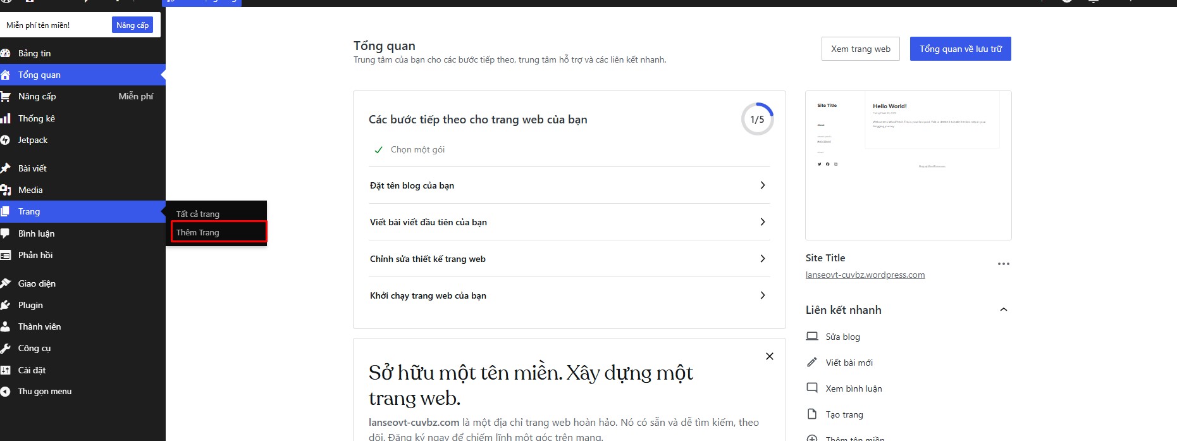Expand the Viết bài viết đầu tiên step
The width and height of the screenshot is (1177, 441).
coord(569,222)
